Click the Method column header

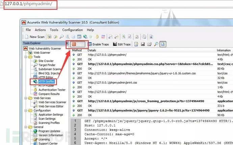coord(77,50)
